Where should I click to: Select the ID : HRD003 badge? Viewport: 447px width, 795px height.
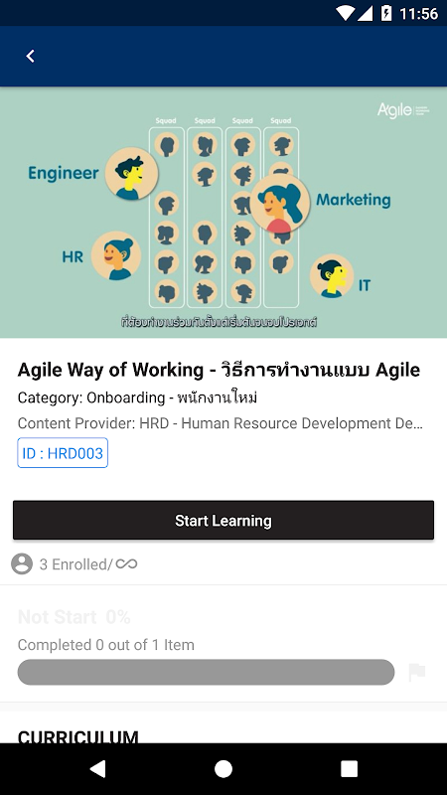click(63, 453)
